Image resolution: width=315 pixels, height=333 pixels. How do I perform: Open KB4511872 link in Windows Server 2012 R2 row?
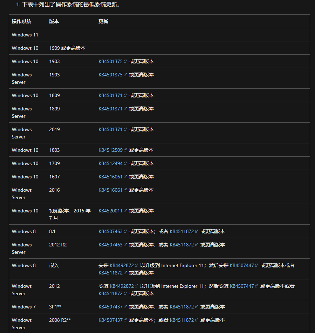182,245
